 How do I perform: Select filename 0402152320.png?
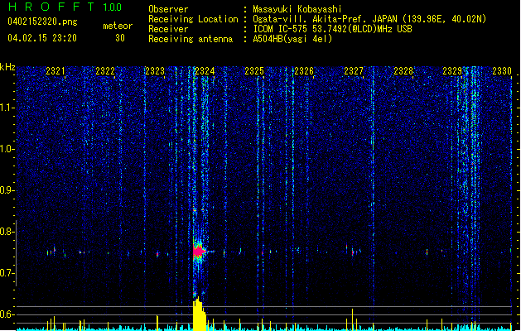point(42,22)
